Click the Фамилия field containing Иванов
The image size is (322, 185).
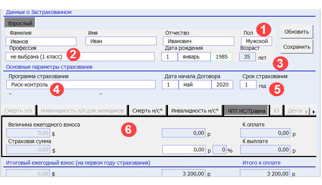tap(41, 41)
